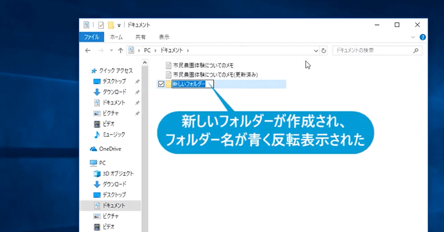Click the search magnifier icon
Screen dimensions: 444x232
coord(416,50)
